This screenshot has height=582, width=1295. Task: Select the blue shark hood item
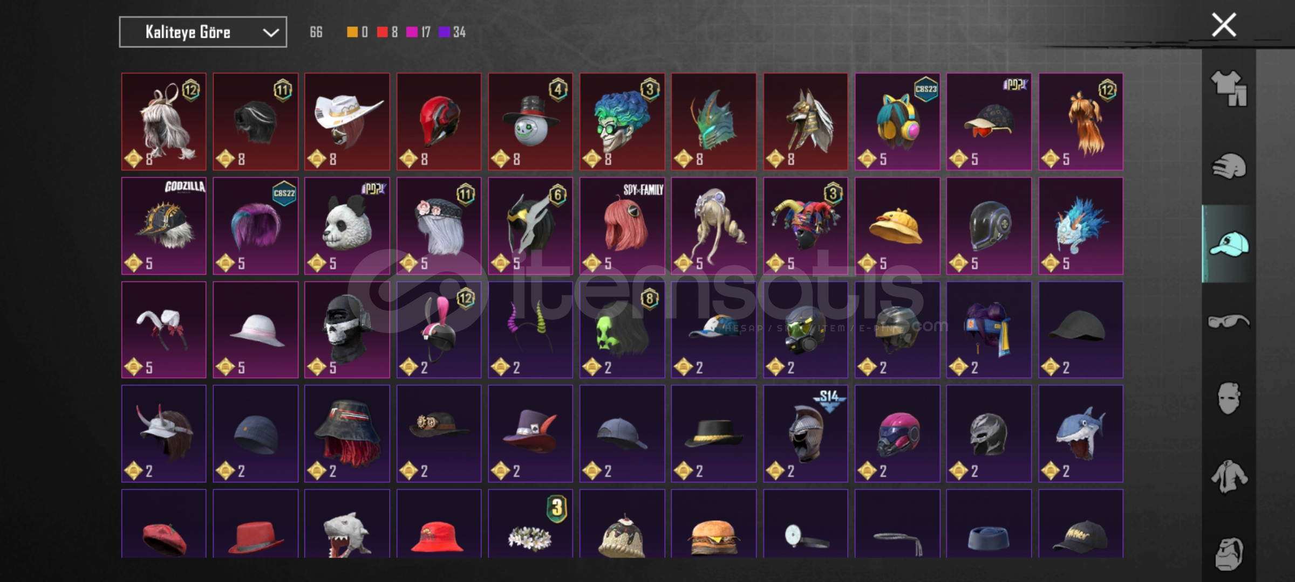point(1081,433)
